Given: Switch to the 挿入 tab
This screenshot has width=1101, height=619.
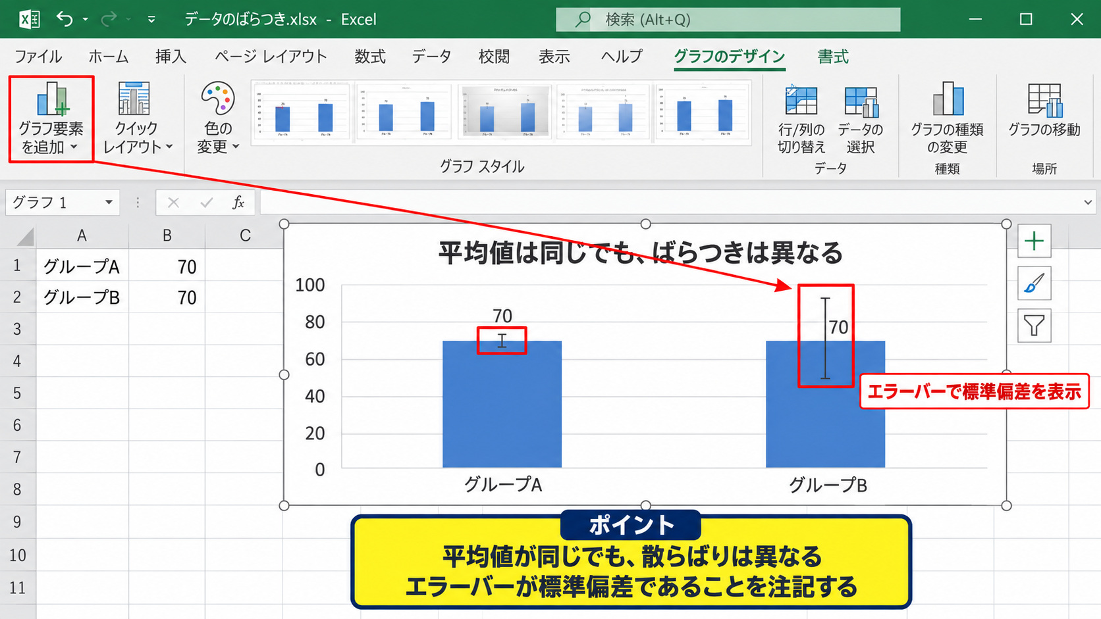Looking at the screenshot, I should click(x=171, y=57).
